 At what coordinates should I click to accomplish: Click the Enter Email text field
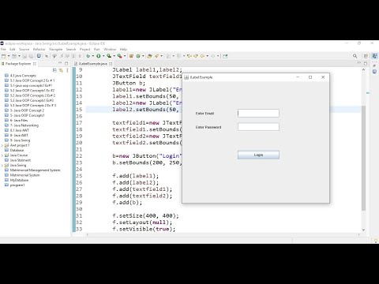(x=258, y=113)
